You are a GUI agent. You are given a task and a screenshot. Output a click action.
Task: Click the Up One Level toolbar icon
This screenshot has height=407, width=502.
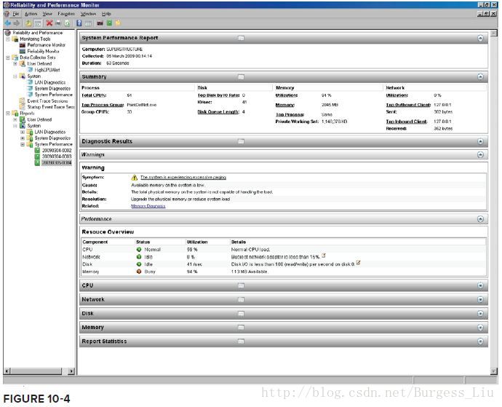[x=28, y=23]
